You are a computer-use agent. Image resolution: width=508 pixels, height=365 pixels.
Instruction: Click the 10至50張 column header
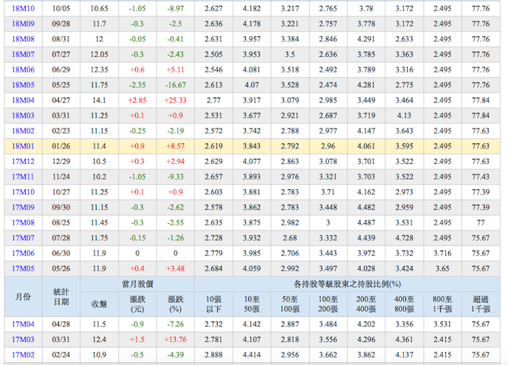tap(252, 304)
